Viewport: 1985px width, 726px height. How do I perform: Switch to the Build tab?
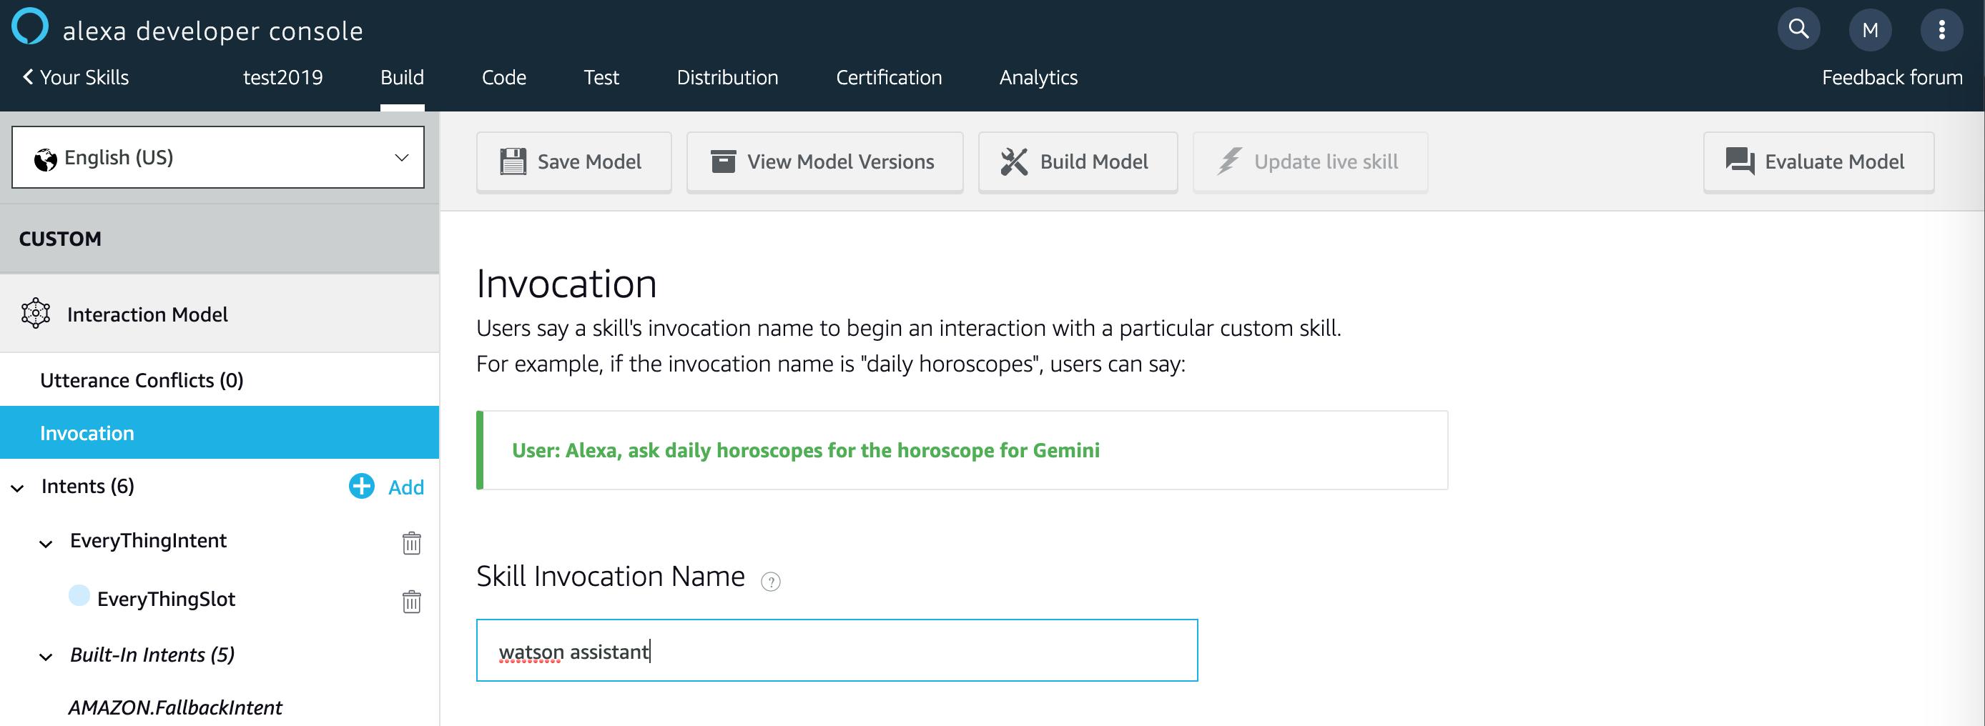coord(403,77)
